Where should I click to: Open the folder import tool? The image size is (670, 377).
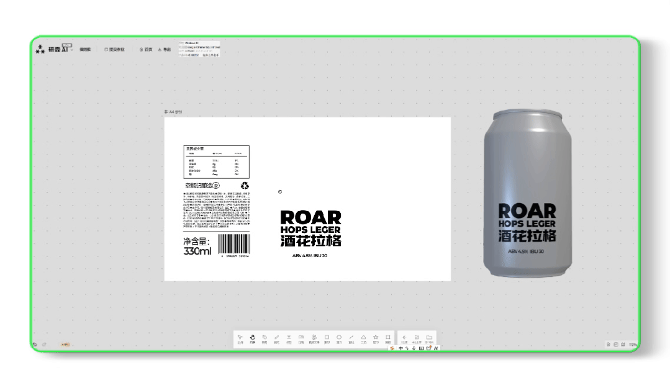429,339
